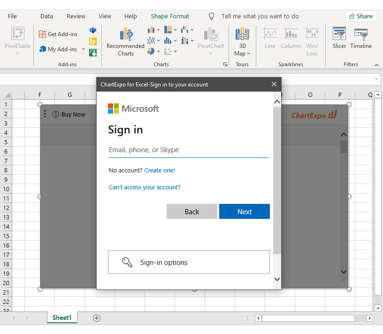Click the sign-in dialog scroll up arrow
Screen dimensions: 383x334
tap(277, 102)
